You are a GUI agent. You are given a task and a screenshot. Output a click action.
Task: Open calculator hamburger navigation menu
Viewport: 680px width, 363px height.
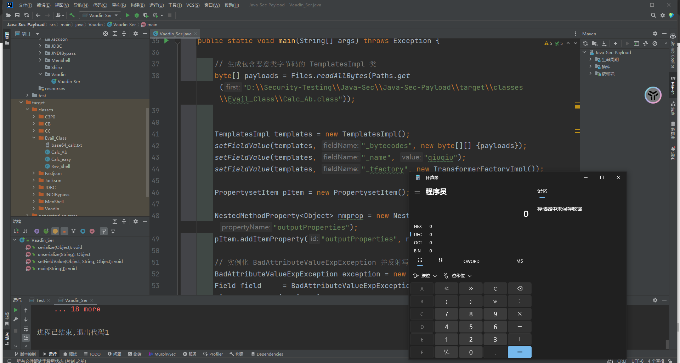(417, 192)
